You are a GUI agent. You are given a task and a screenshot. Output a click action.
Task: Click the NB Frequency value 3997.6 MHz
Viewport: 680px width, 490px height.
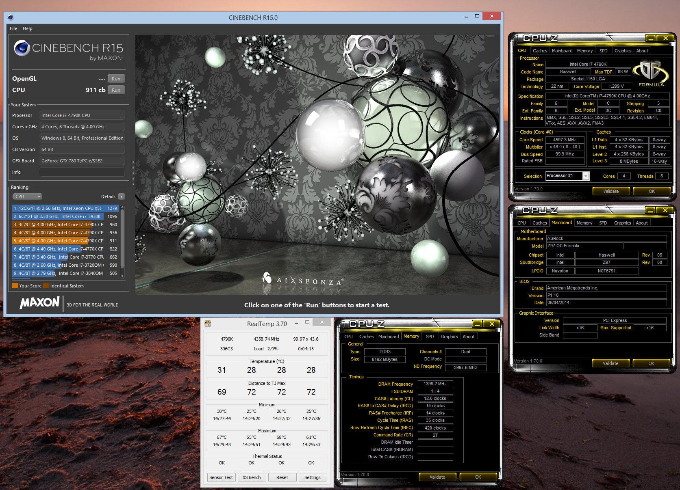point(465,367)
